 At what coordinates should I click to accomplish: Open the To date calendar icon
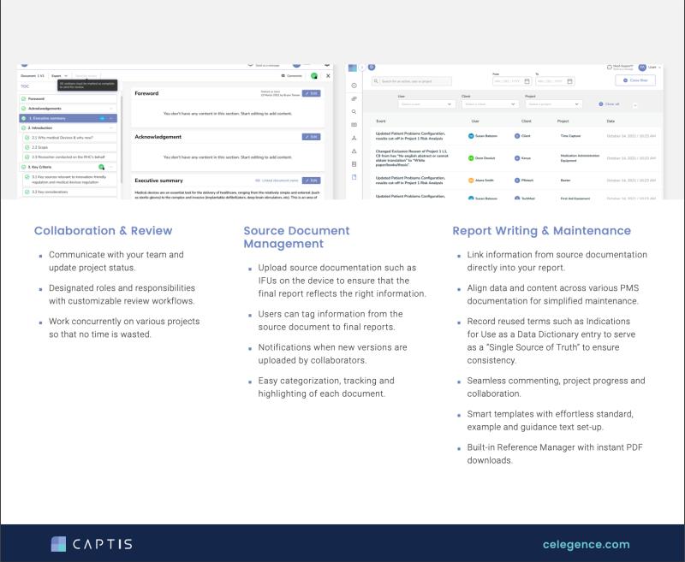click(569, 81)
